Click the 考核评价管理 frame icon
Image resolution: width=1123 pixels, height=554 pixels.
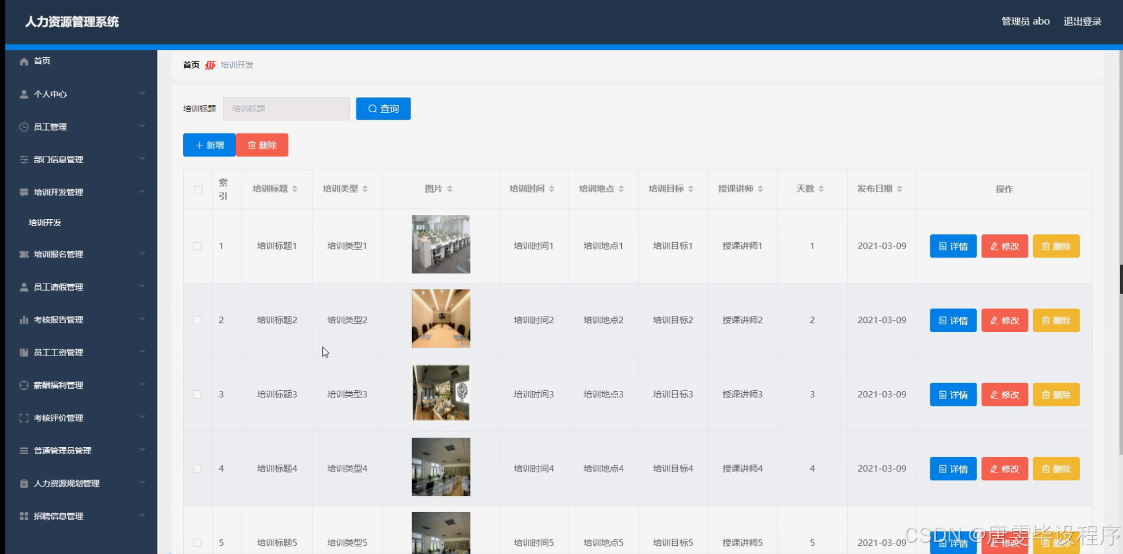[x=24, y=418]
